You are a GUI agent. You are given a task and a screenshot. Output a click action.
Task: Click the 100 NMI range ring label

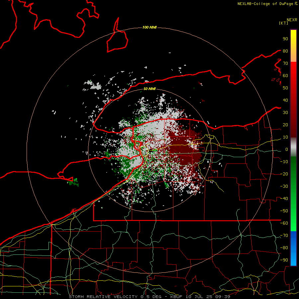point(149,28)
